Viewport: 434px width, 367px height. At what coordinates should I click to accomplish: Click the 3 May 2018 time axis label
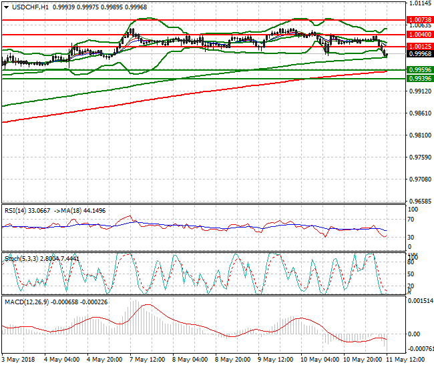click(x=18, y=360)
